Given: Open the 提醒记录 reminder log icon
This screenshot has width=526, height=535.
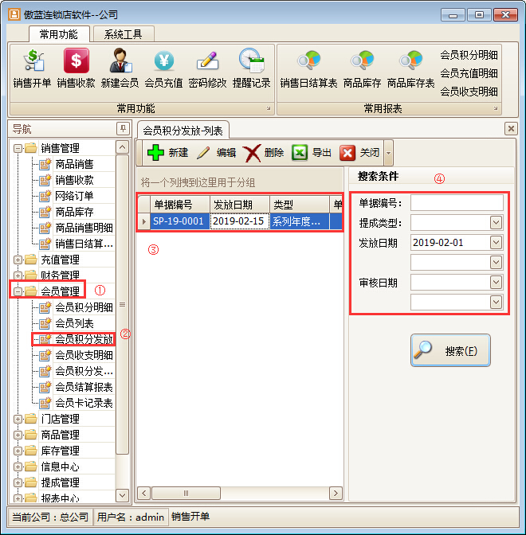Looking at the screenshot, I should 251,68.
